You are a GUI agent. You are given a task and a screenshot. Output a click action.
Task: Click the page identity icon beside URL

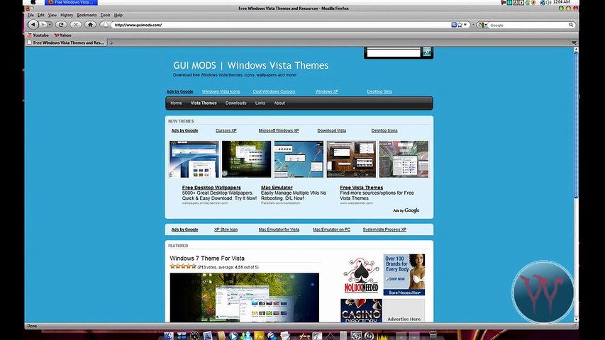pyautogui.click(x=106, y=25)
